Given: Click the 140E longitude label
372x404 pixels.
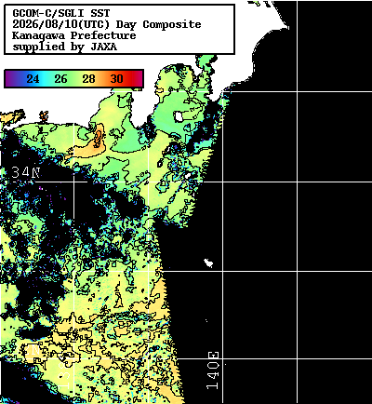Looking at the screenshot, I should (213, 370).
